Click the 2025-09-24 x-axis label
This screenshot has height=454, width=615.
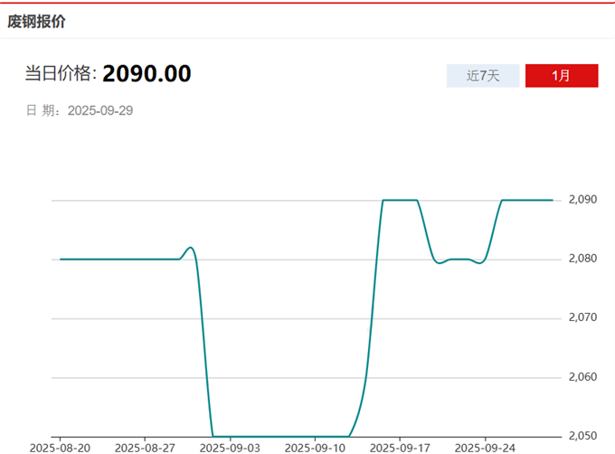[485, 447]
